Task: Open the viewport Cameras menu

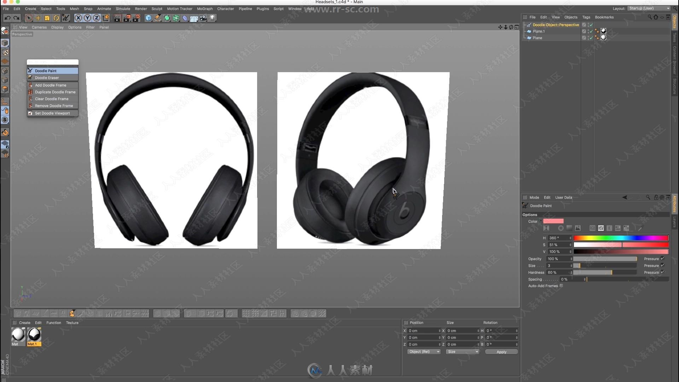Action: click(x=39, y=27)
